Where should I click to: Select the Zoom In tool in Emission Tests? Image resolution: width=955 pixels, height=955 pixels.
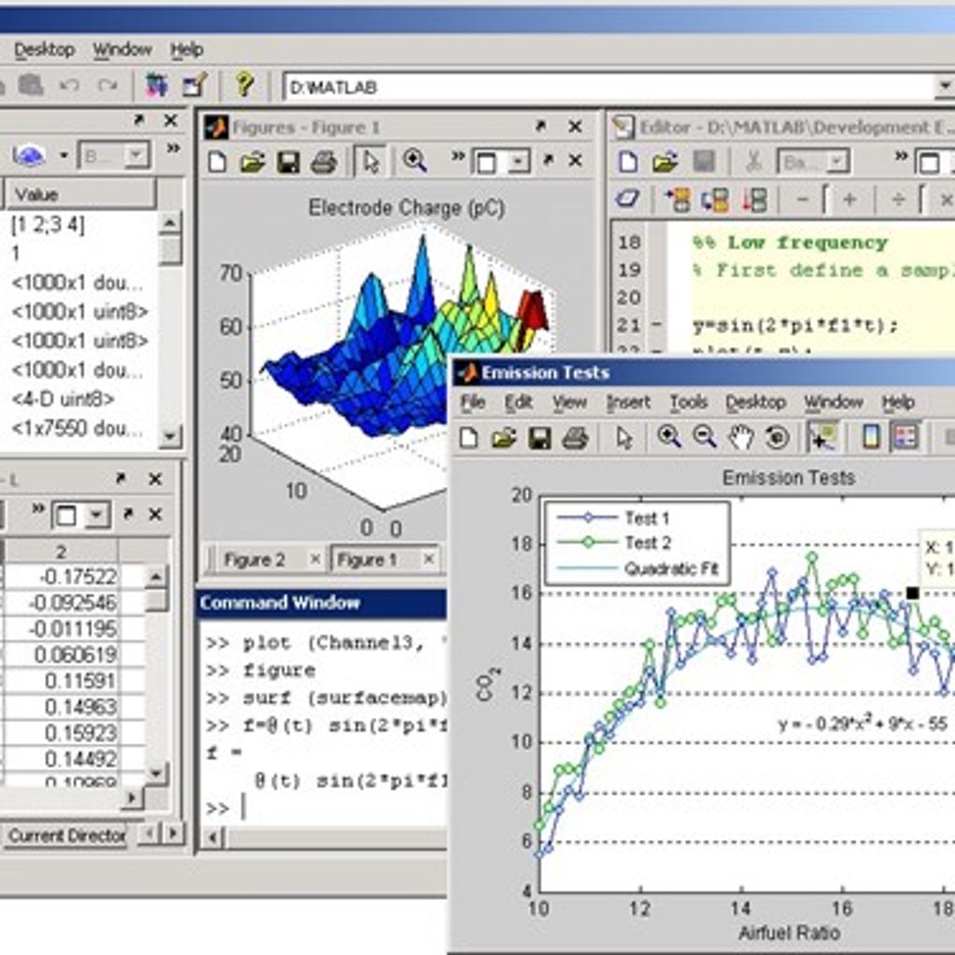(x=669, y=437)
